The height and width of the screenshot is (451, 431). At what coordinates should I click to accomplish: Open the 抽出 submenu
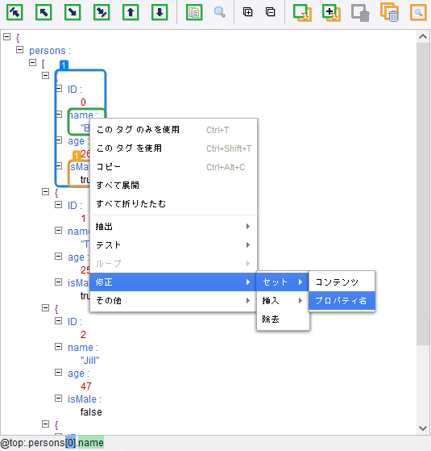click(x=173, y=227)
